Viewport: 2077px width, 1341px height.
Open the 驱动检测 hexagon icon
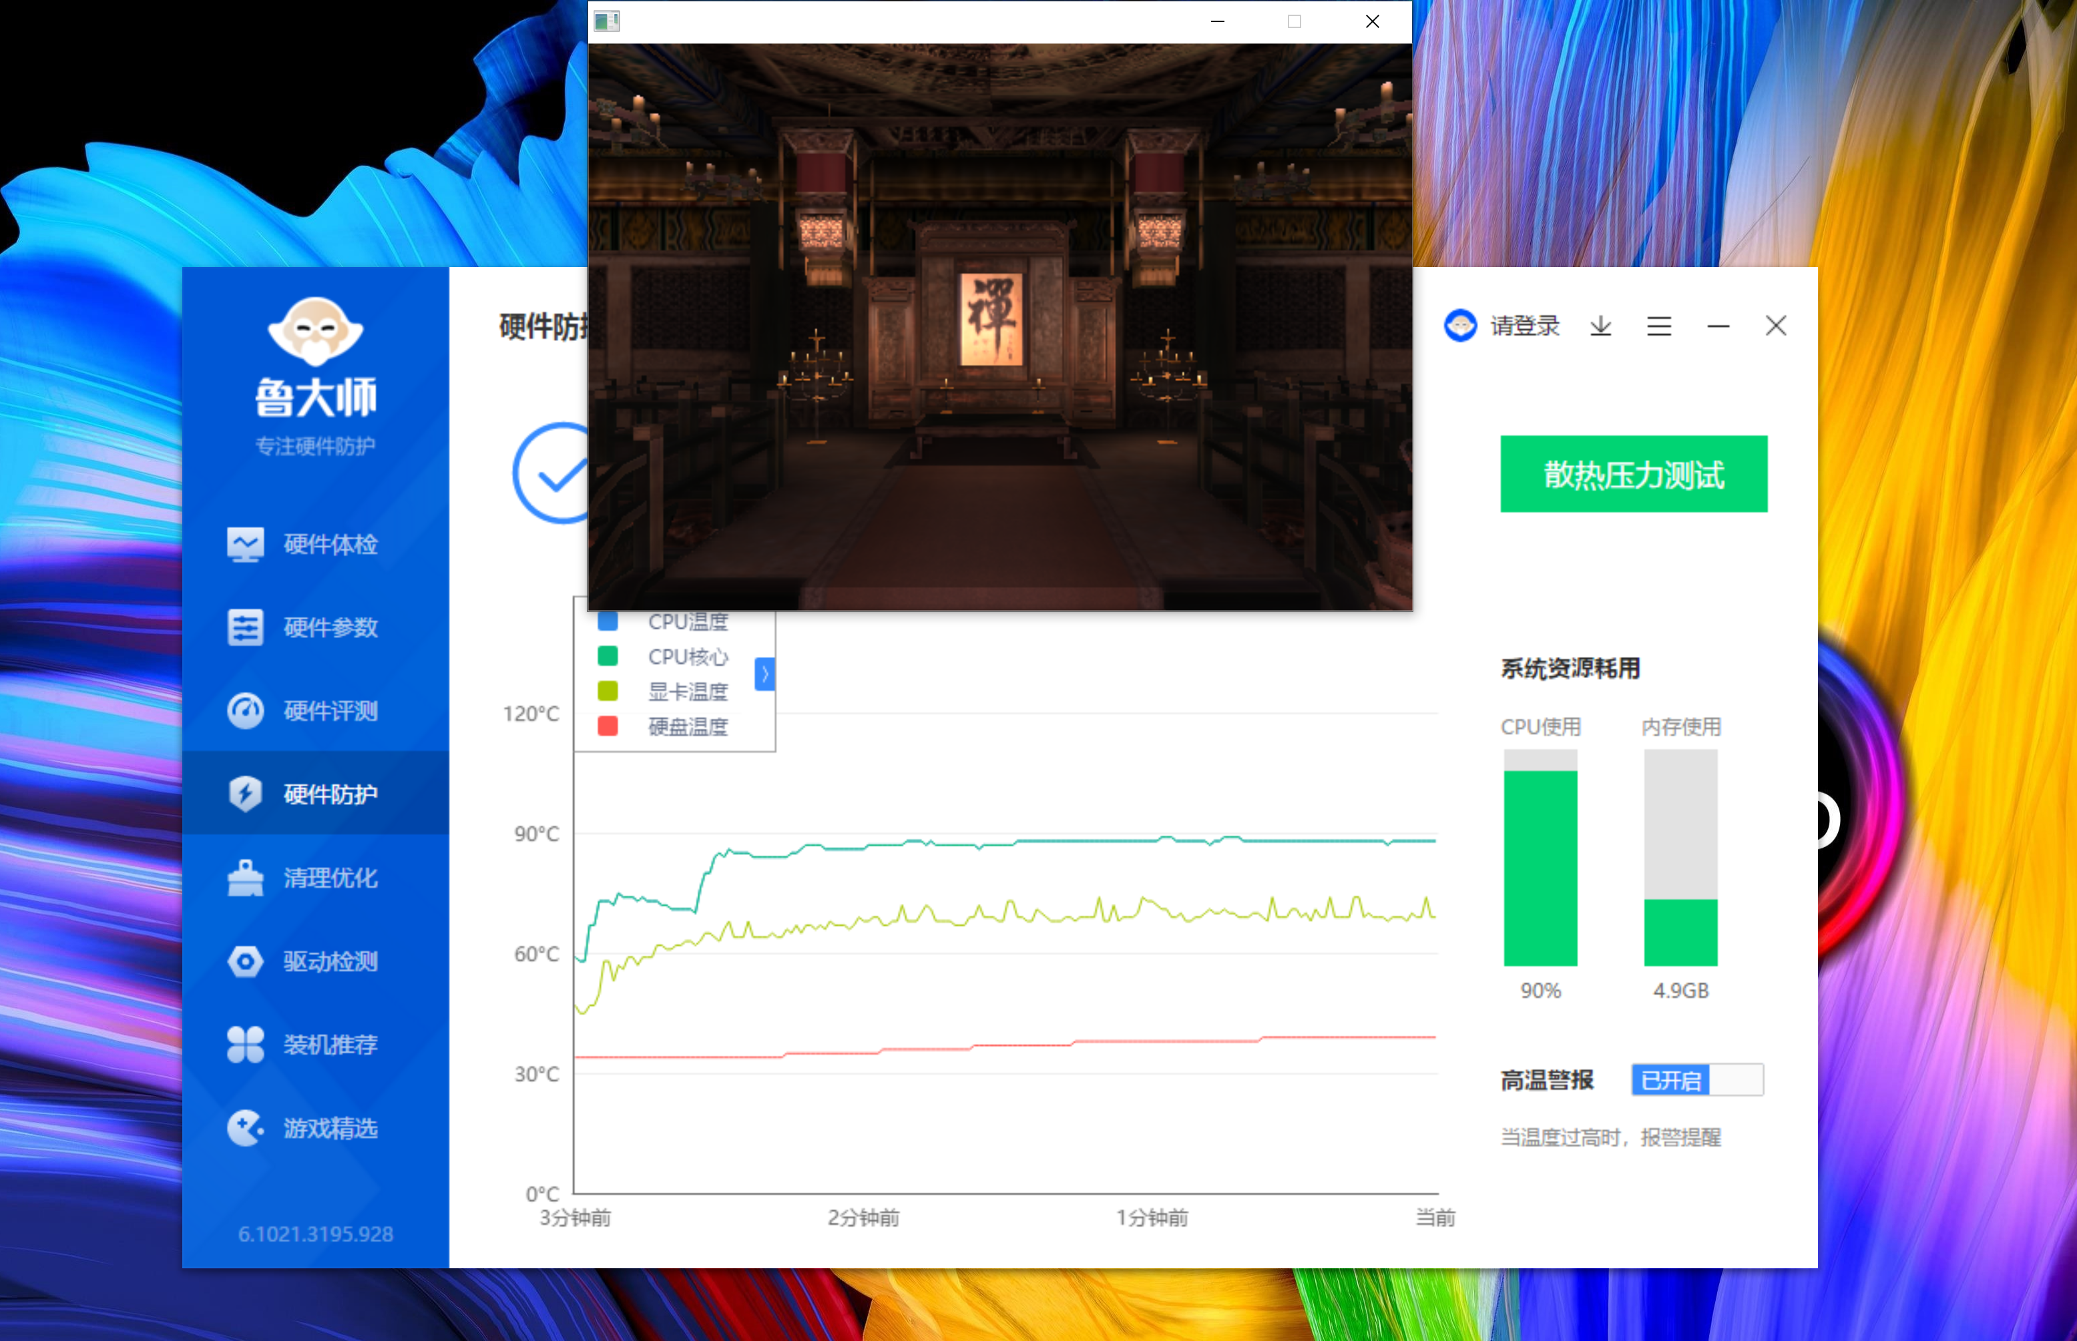pyautogui.click(x=246, y=961)
